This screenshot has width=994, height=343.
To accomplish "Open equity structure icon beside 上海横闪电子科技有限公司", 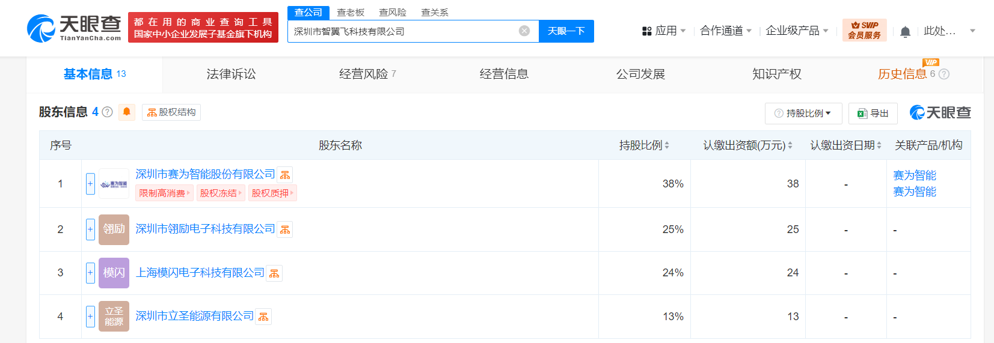I will tap(274, 273).
